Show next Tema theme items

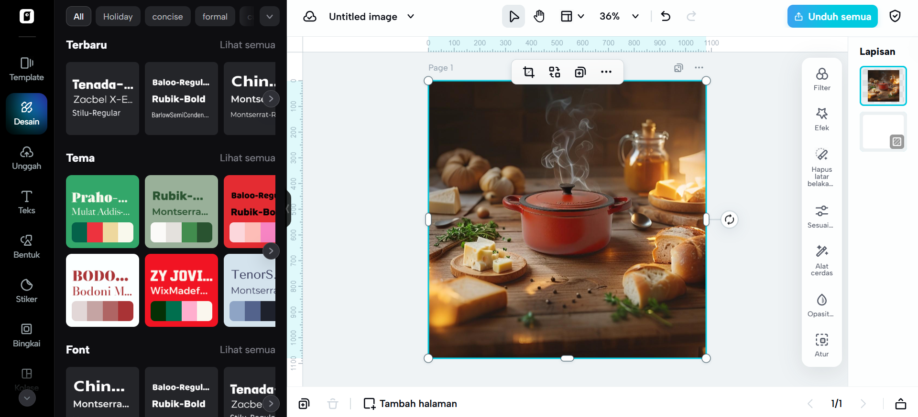[271, 251]
